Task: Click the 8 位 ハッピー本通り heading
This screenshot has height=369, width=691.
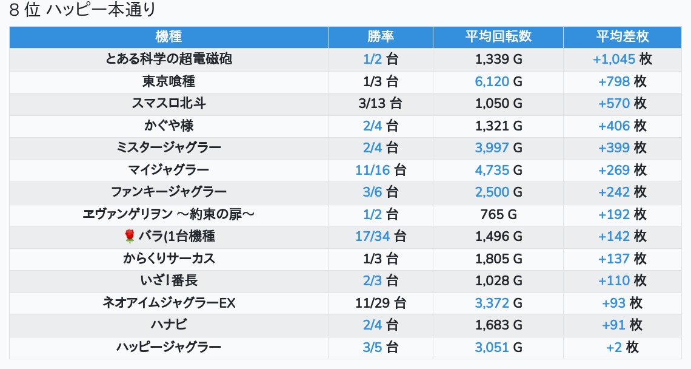Action: pos(83,10)
